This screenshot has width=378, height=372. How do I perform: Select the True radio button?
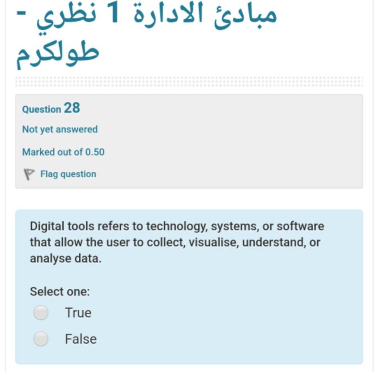(x=41, y=313)
